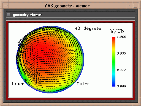This screenshot has width=141, height=106.
Task: Select the inner geometry viewer header bar
Action: 70,15
